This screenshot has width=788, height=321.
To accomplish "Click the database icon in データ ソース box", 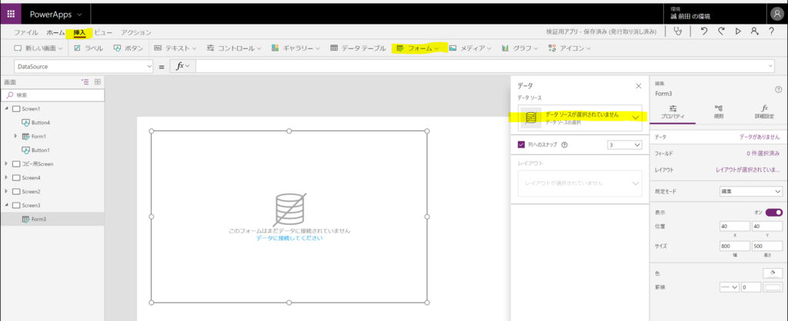I will click(x=531, y=117).
